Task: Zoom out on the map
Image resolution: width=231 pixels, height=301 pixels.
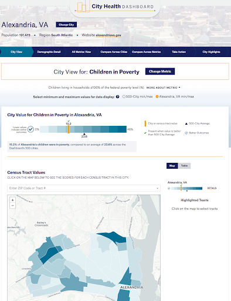Action: (12, 206)
